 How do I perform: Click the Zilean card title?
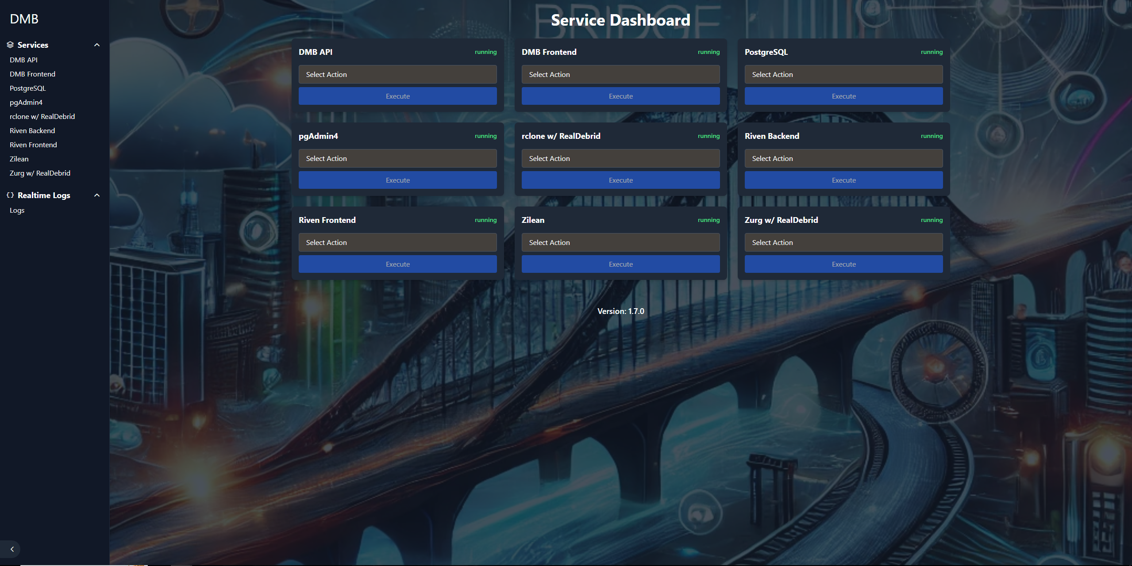coord(533,220)
